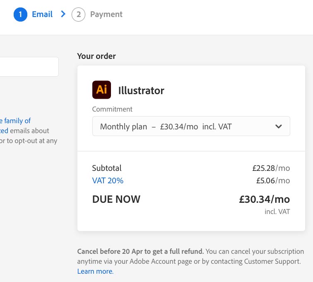Click the step 1 circle icon

pos(20,15)
